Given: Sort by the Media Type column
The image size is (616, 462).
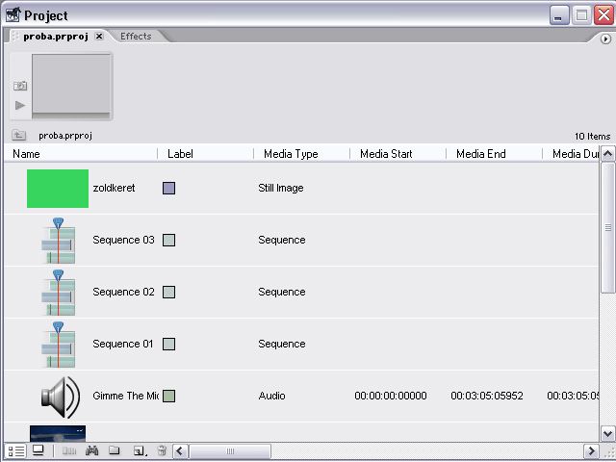Looking at the screenshot, I should 289,154.
